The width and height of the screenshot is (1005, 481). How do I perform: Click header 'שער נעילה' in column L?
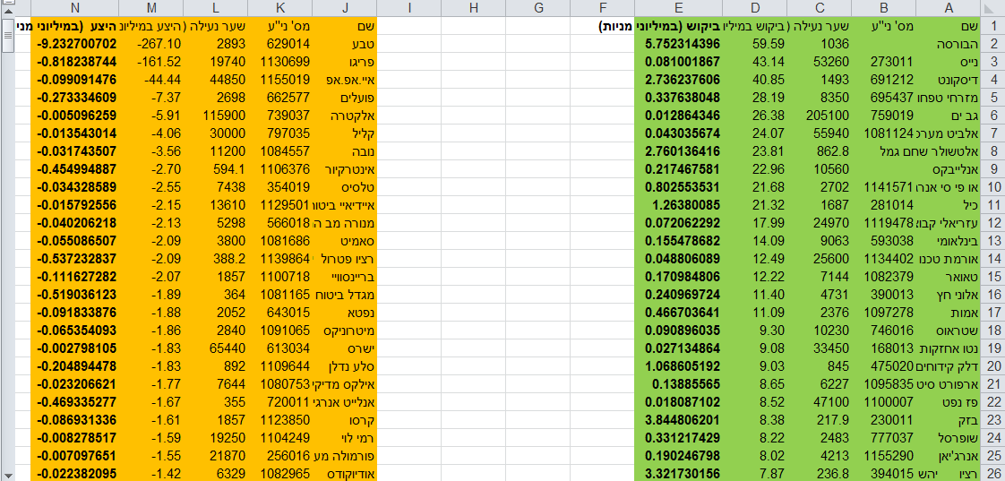215,26
